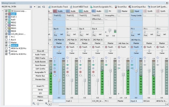
Task: Select the Audio Tracks view filter
Action: [x=40, y=54]
